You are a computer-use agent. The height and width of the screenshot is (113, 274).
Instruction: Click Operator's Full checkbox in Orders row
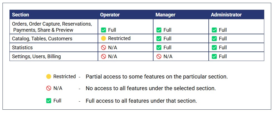[x=103, y=30]
